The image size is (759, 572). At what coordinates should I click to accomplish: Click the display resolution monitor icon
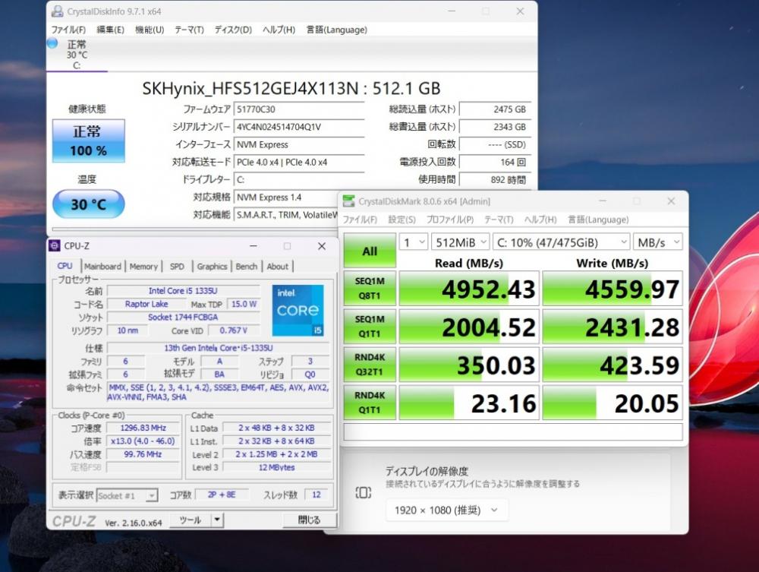pos(364,493)
